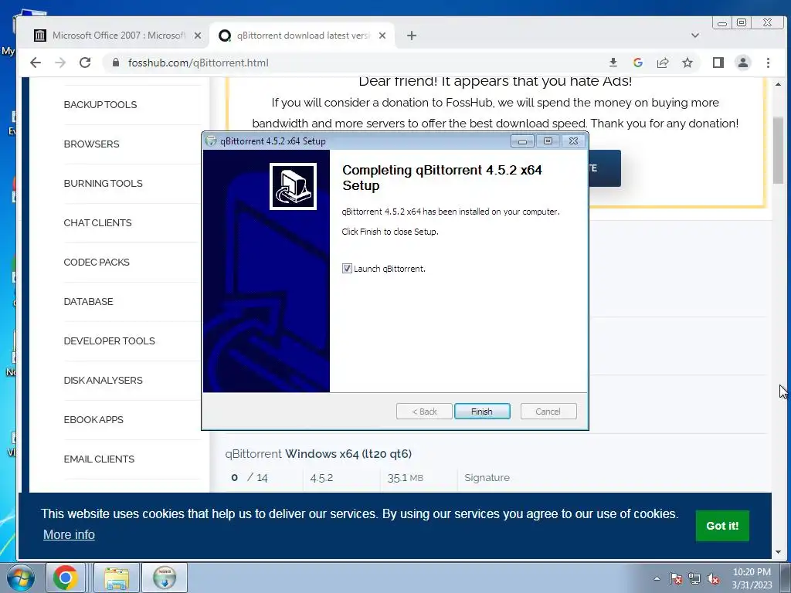
Task: Close the Microsoft Office 2007 tab
Action: coord(198,36)
